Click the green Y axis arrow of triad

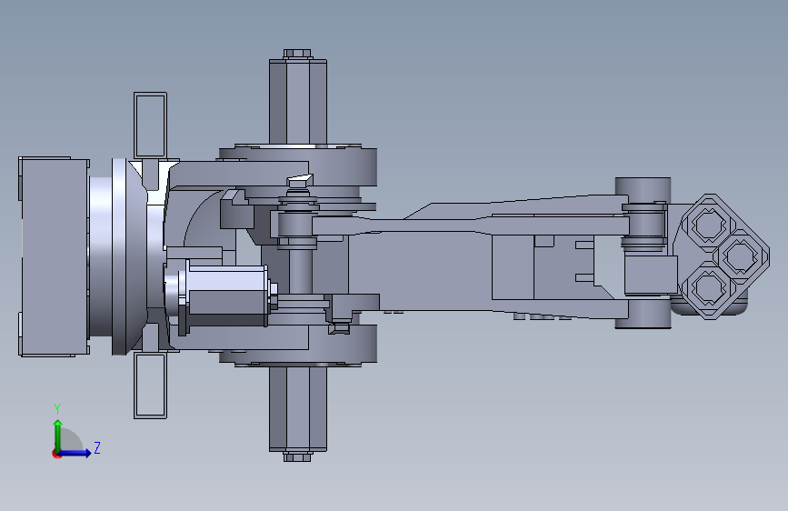[x=58, y=435]
